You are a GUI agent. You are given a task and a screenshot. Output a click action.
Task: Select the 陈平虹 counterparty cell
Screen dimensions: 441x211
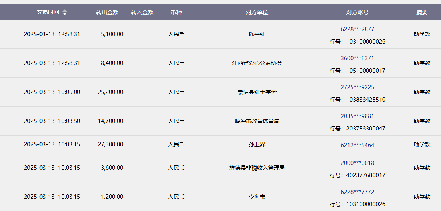tap(257, 34)
